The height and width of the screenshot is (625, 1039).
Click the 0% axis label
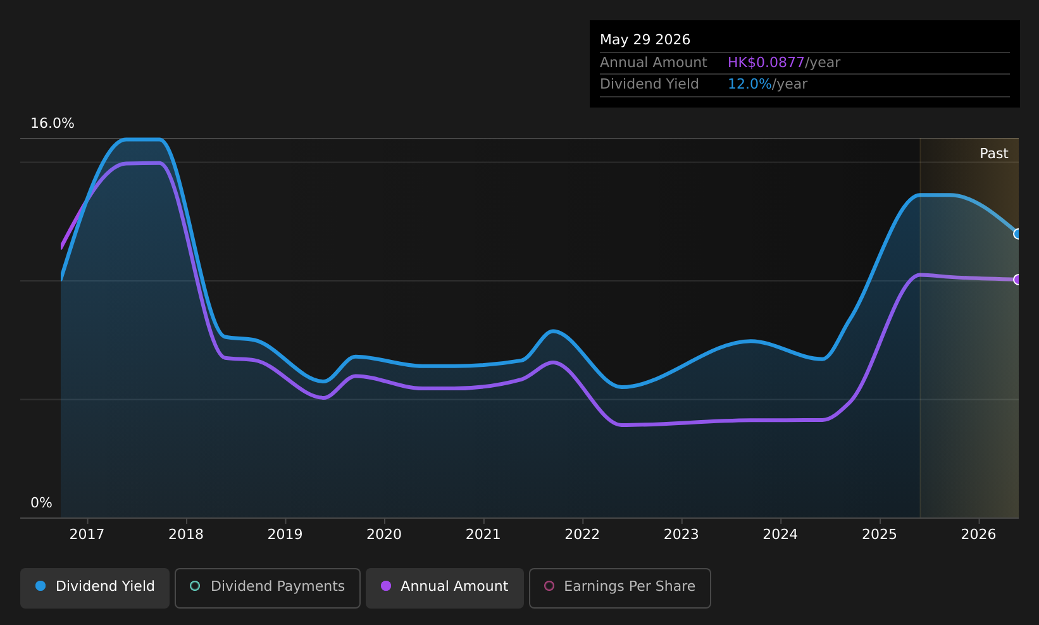[41, 503]
